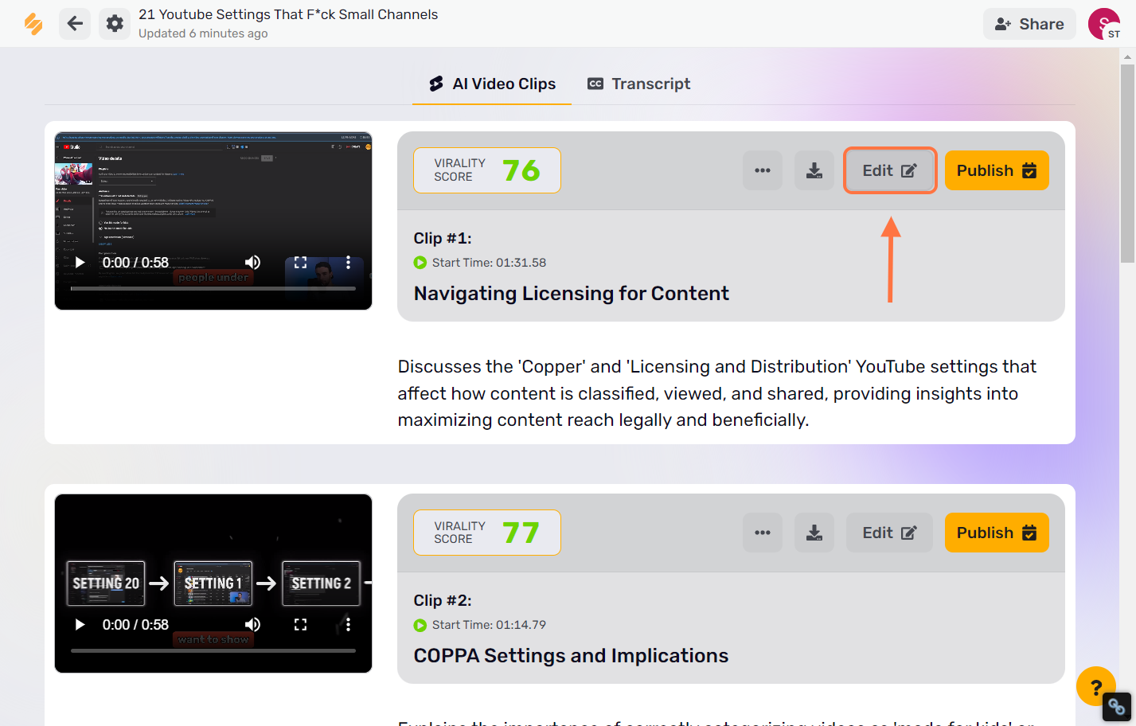1136x726 pixels.
Task: Open fullscreen for Clip #1 video
Action: [x=300, y=263]
